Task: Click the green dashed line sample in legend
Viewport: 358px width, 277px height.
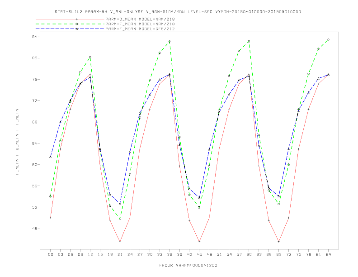Action: (x=70, y=24)
